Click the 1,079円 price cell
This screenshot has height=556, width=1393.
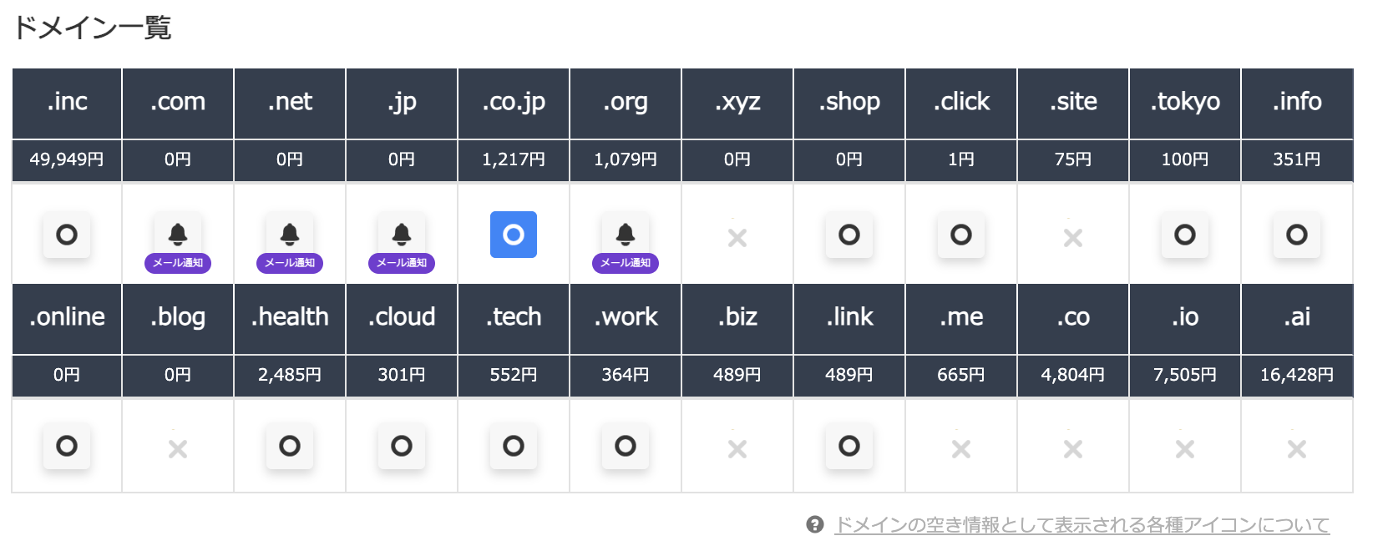point(626,160)
